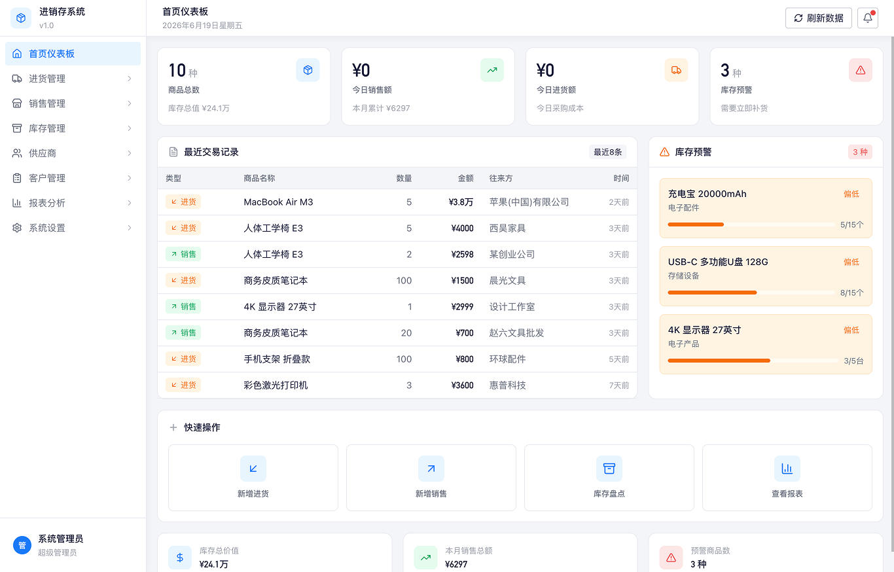
Task: Click the truck icon next to 进货管理
Action: 17,79
